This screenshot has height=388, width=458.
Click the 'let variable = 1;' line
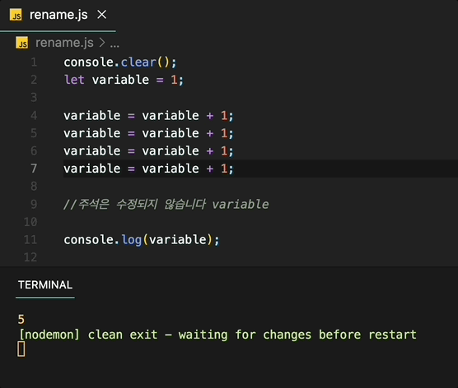pyautogui.click(x=124, y=80)
